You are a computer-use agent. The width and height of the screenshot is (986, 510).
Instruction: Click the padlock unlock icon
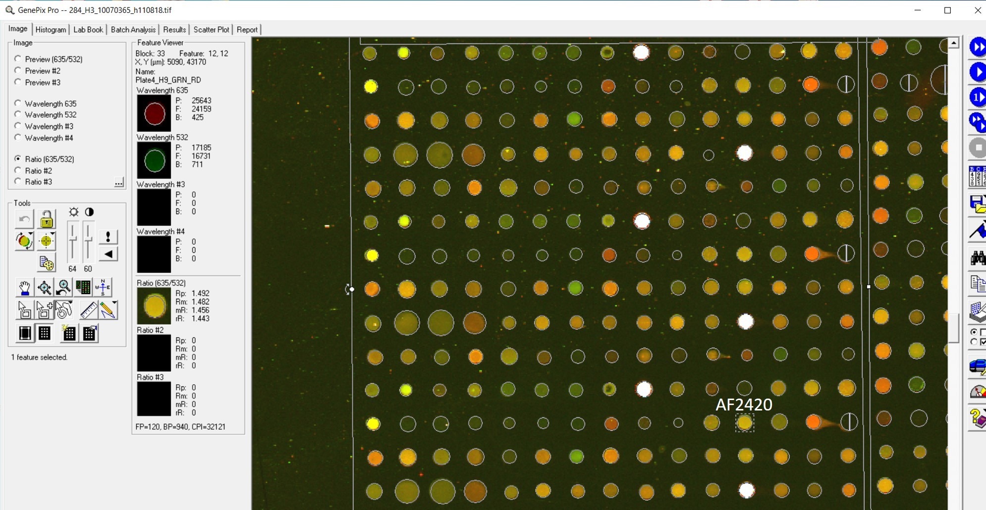click(x=46, y=219)
